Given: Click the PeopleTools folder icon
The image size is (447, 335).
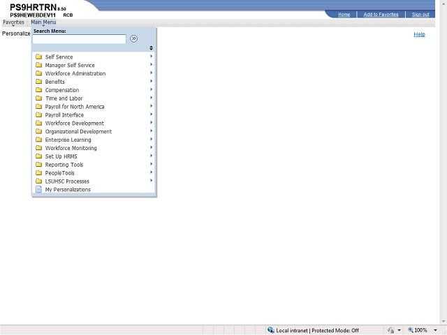Looking at the screenshot, I should (39, 173).
